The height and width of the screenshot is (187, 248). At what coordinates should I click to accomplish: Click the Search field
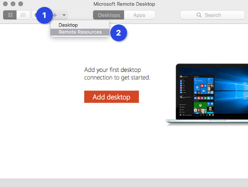212,15
